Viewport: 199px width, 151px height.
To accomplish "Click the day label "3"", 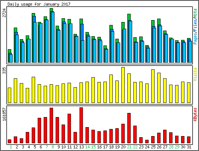I will tap(23, 147).
